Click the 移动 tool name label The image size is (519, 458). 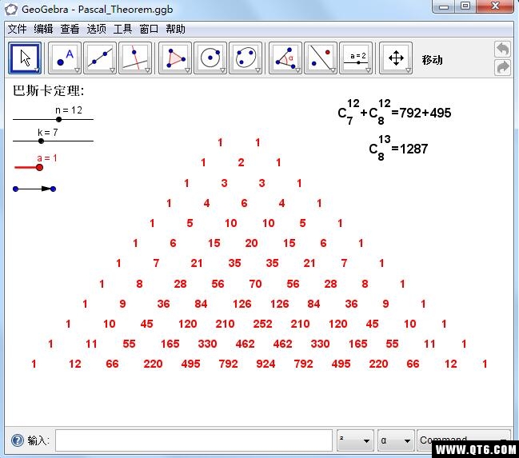433,60
